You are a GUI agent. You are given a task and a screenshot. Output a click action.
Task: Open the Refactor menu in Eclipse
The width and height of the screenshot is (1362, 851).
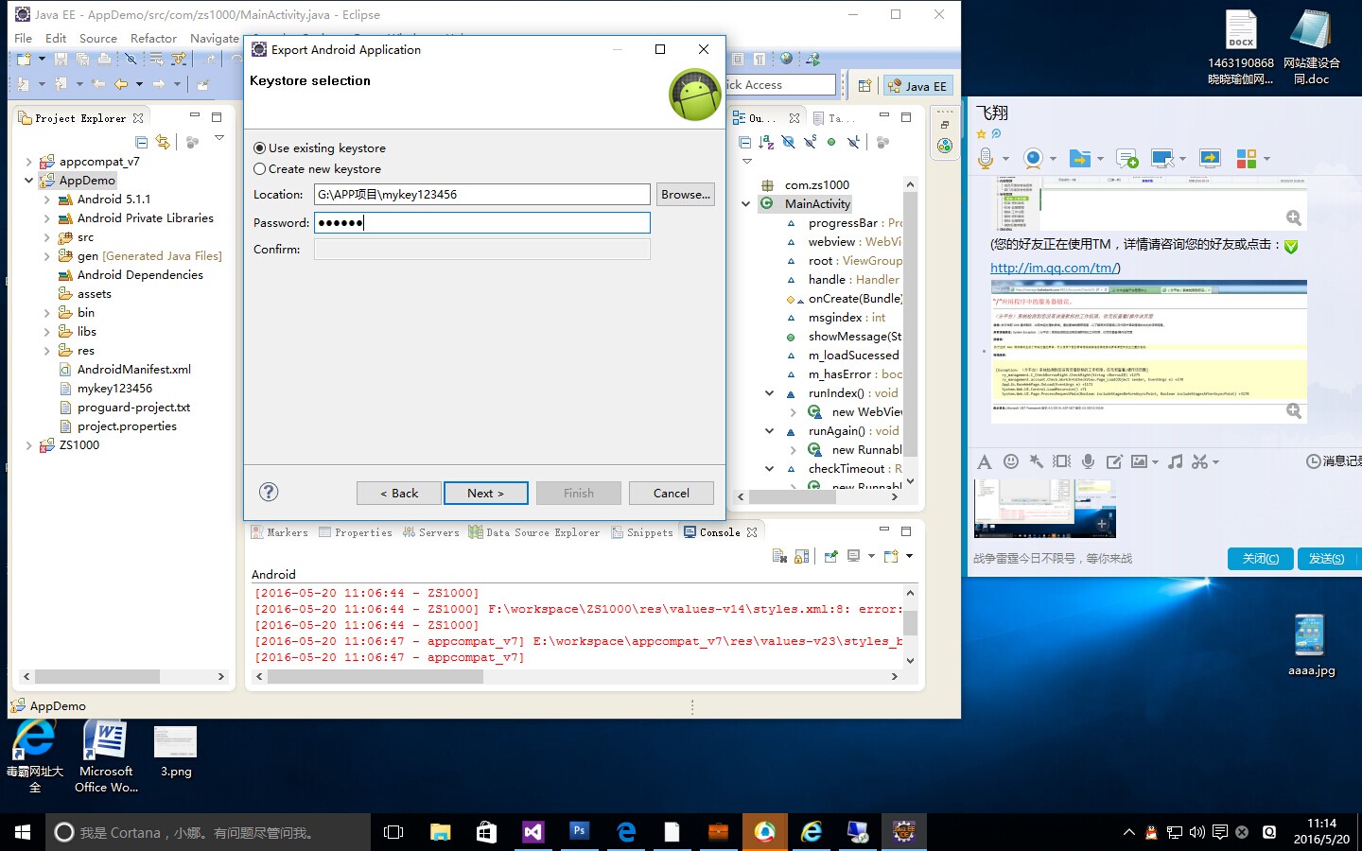click(x=153, y=39)
